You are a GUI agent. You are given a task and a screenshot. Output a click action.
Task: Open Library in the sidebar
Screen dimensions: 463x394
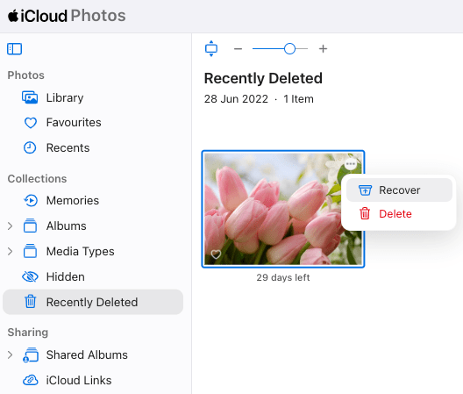click(x=93, y=97)
